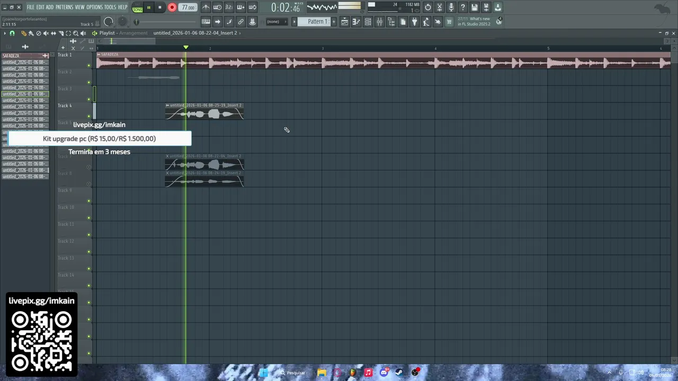Viewport: 678px width, 381px height.
Task: Toggle the SONG/PAT mode switch
Action: [x=137, y=8]
